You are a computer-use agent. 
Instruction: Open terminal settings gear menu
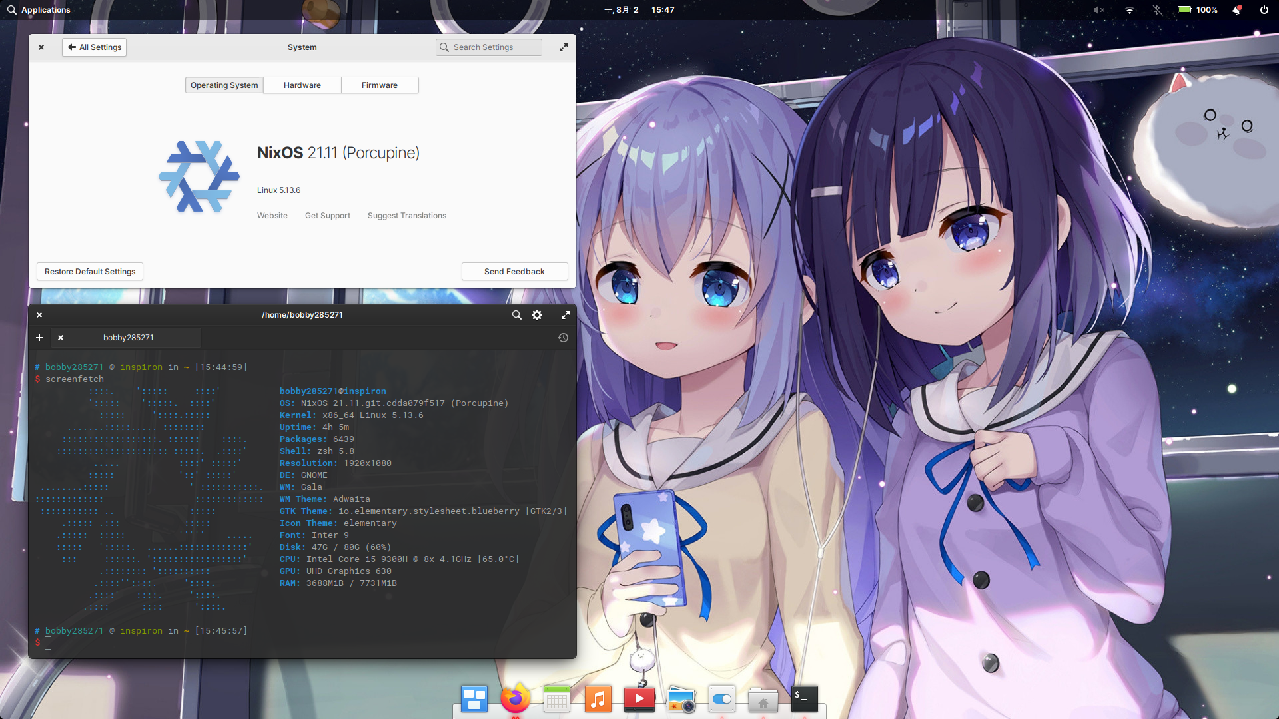(537, 315)
